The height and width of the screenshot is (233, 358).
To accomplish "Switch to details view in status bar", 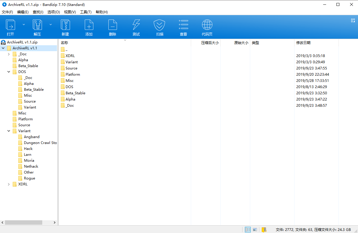I will (x=248, y=229).
